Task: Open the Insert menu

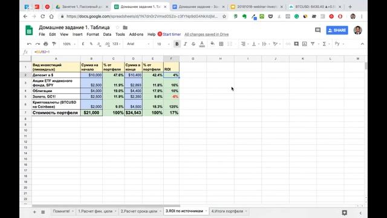Action: (77, 35)
